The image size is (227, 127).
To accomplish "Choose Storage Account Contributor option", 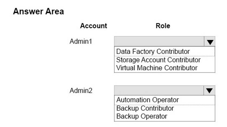I will tap(158, 60).
